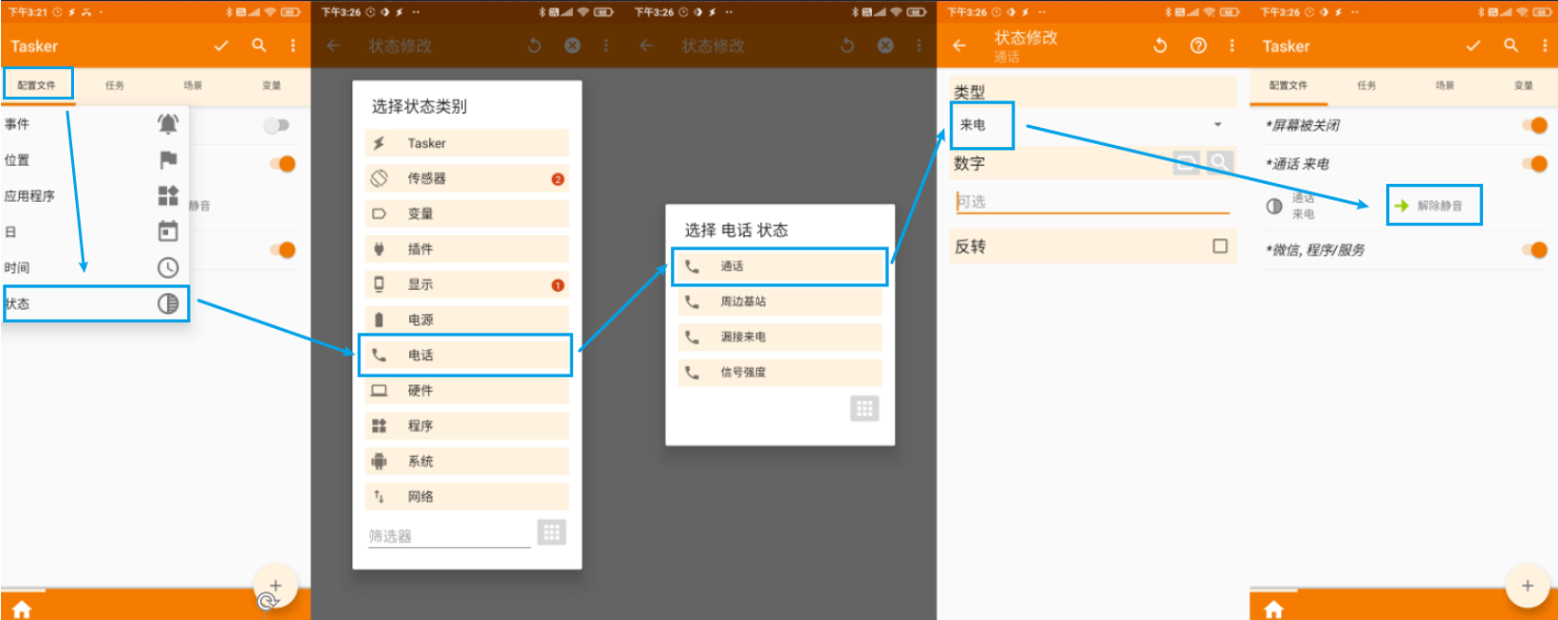Click dimmed back arrow behind 选择 电话 状态 dialog
The image size is (1558, 620).
[646, 46]
